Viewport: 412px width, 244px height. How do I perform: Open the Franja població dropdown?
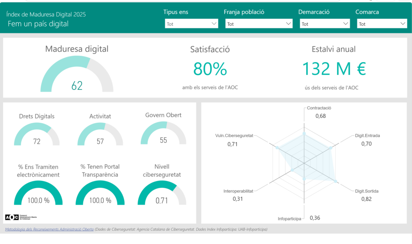coord(259,24)
